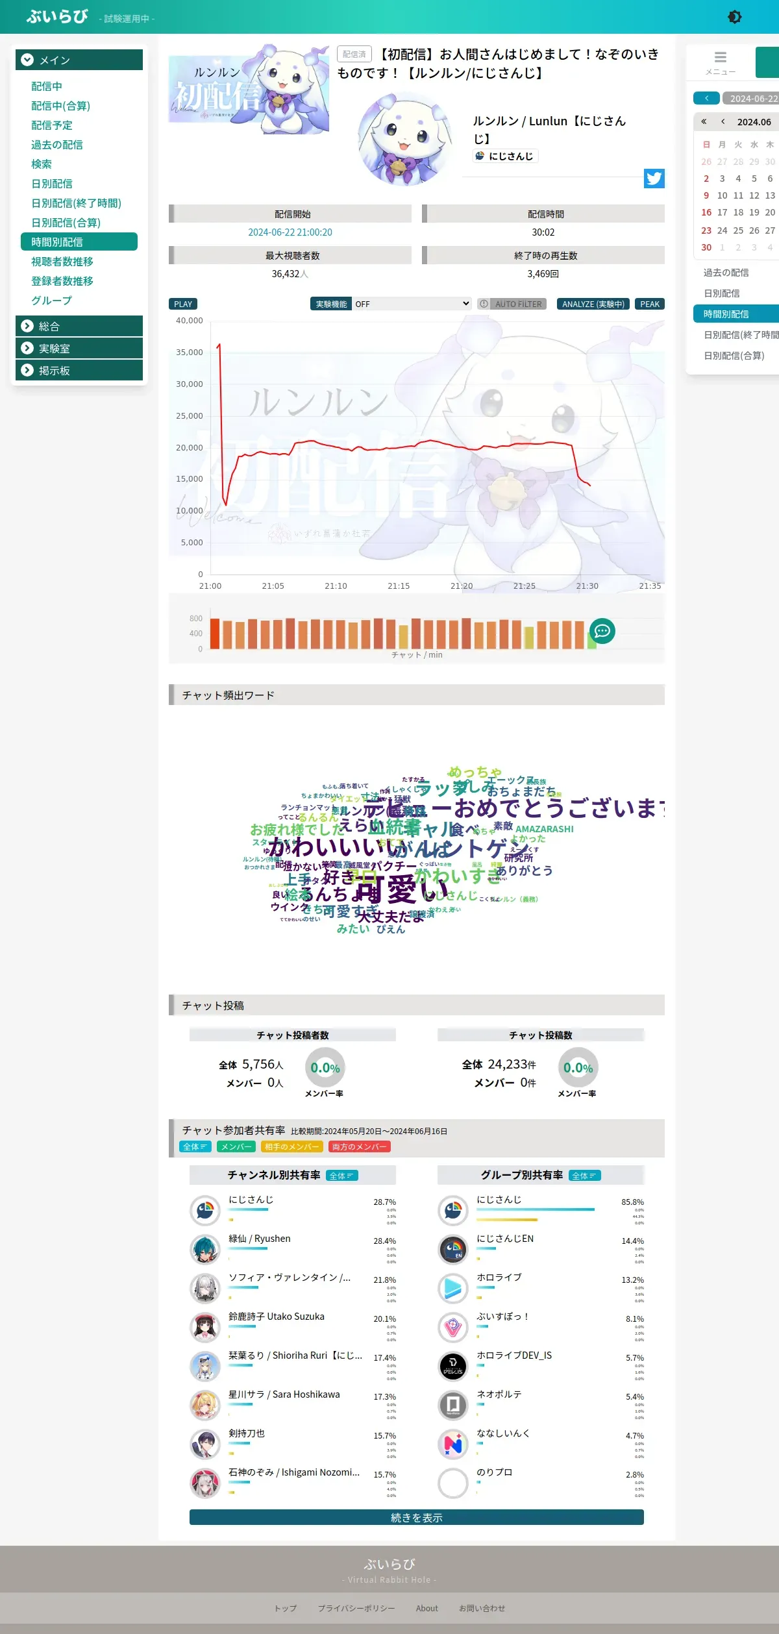Open プライバシーポリシー footer link

click(x=356, y=1608)
